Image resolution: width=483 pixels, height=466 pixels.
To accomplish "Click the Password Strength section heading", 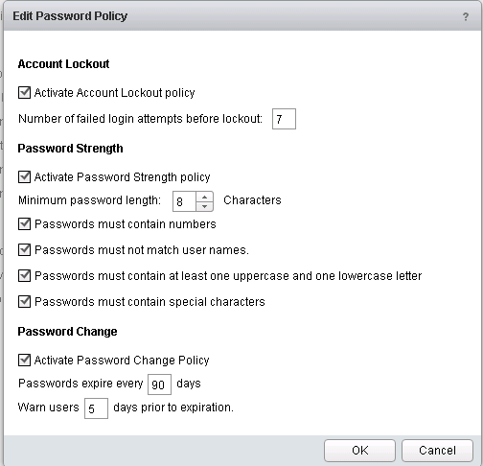I will point(70,149).
